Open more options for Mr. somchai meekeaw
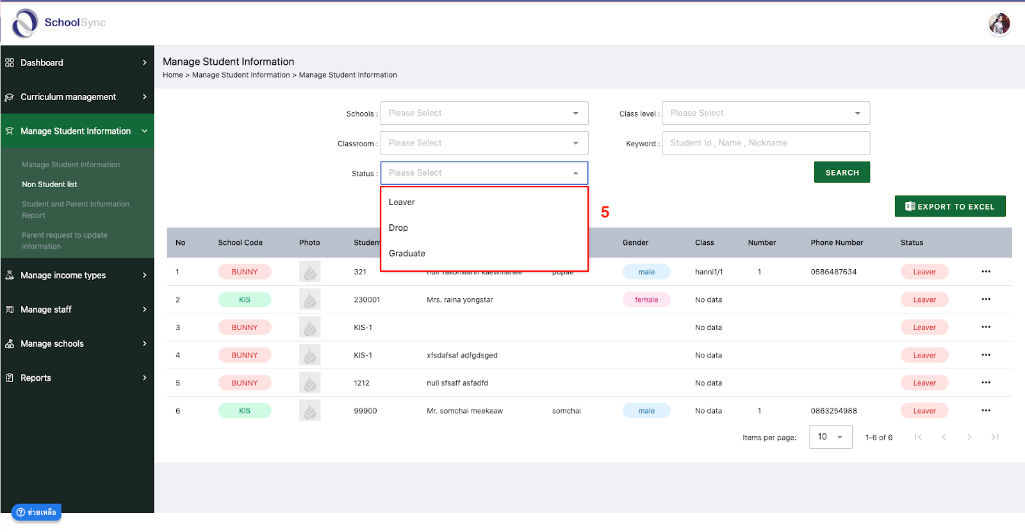The width and height of the screenshot is (1025, 532). point(986,410)
